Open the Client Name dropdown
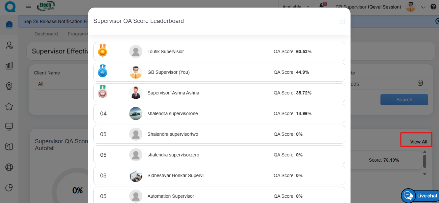Image resolution: width=439 pixels, height=203 pixels. [x=61, y=84]
